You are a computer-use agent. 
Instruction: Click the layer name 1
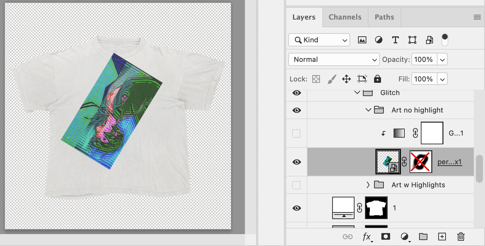click(394, 208)
